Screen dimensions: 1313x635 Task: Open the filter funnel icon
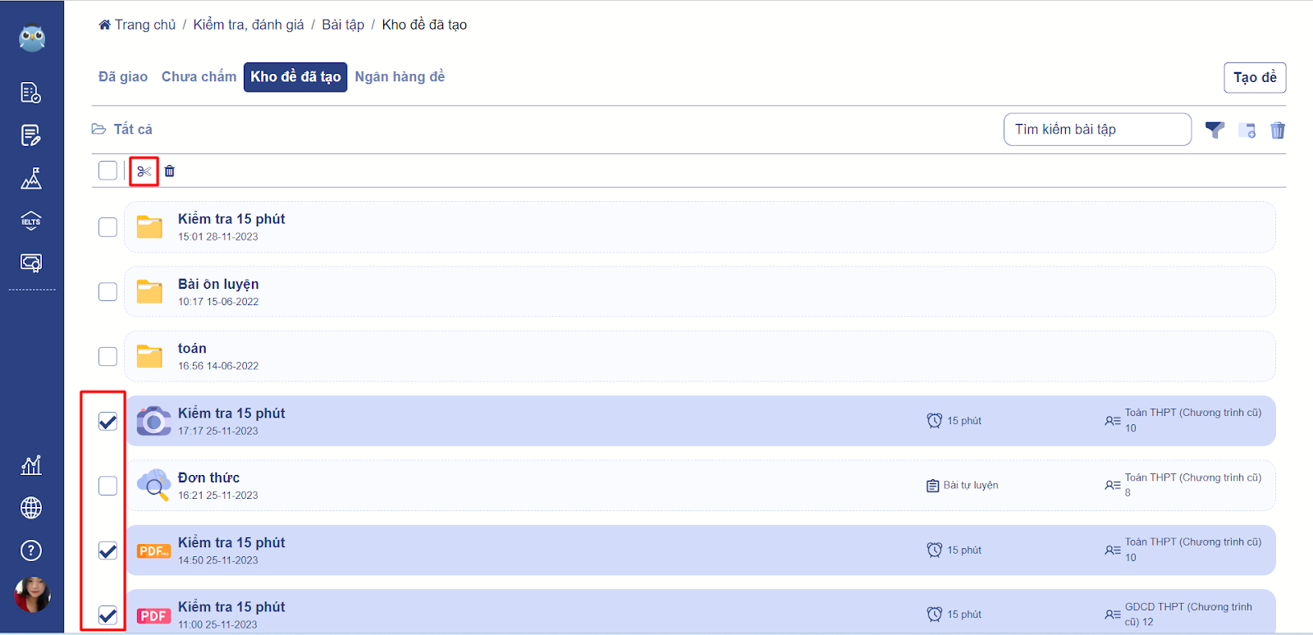coord(1215,130)
